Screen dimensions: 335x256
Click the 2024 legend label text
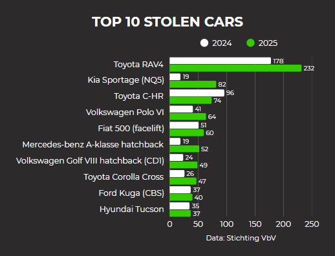[222, 43]
